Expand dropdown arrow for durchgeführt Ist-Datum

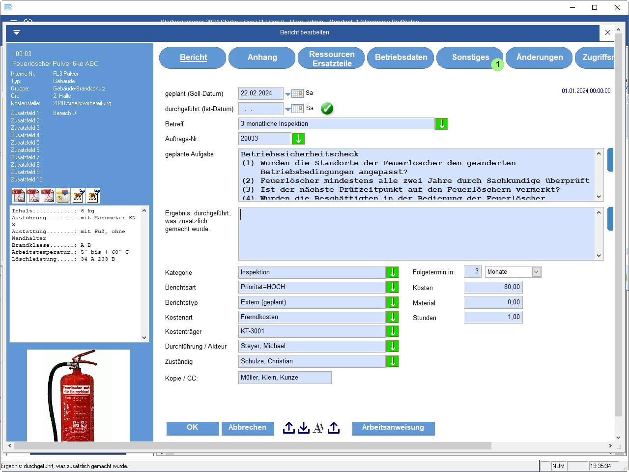click(288, 110)
